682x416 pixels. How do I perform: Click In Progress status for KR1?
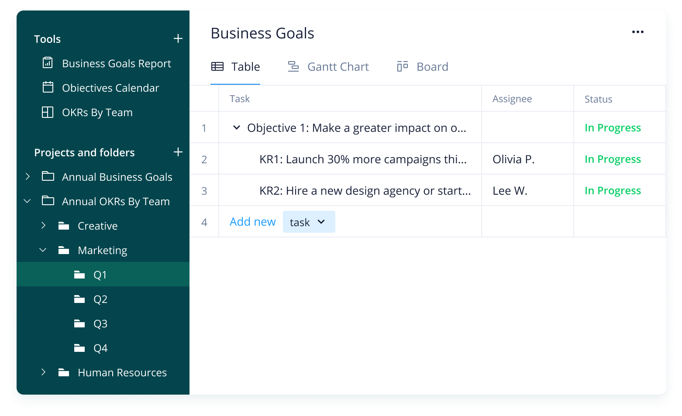613,159
